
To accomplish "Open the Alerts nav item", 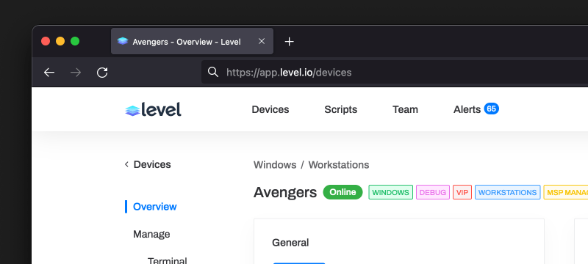I will pyautogui.click(x=467, y=109).
